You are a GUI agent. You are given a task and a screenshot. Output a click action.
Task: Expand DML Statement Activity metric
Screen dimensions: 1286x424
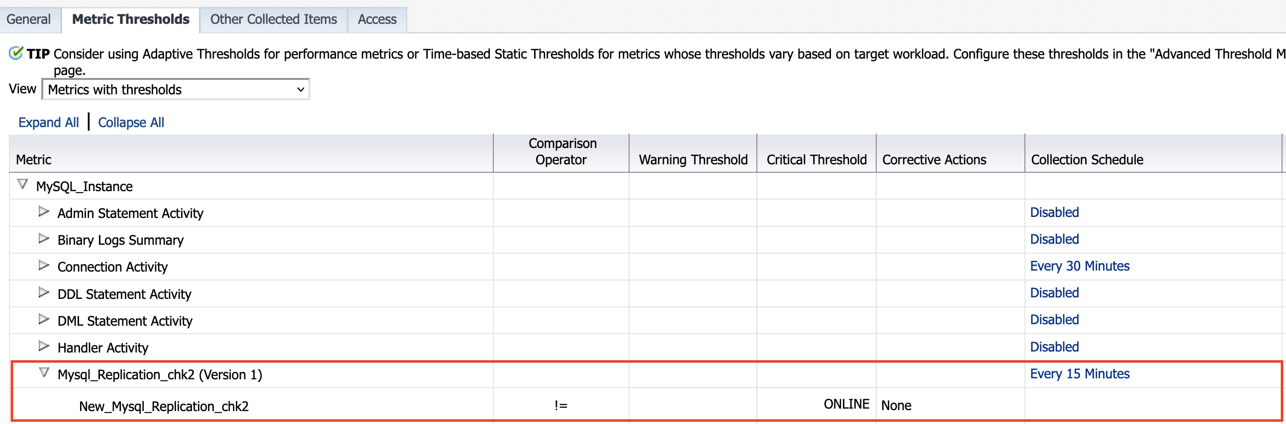tap(44, 319)
